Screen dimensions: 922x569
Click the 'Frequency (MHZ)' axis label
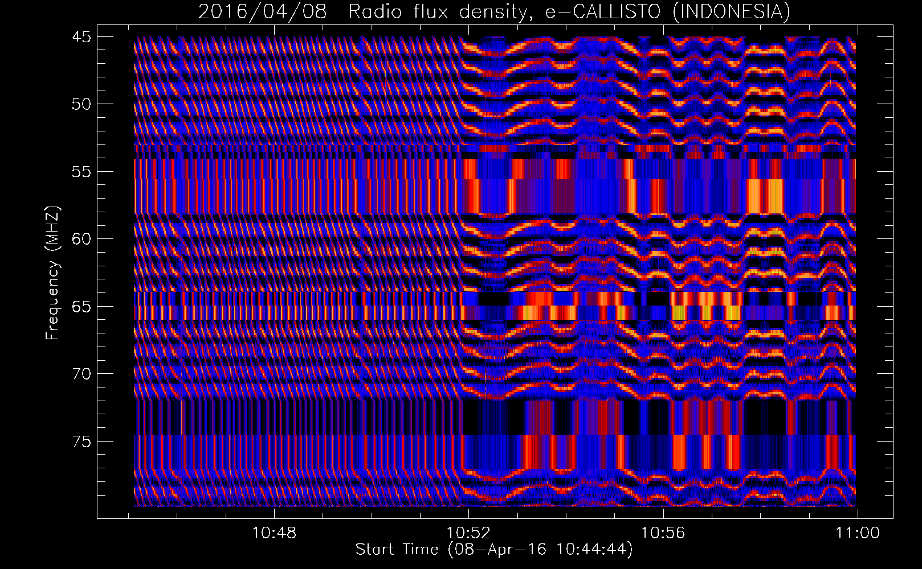tap(52, 273)
